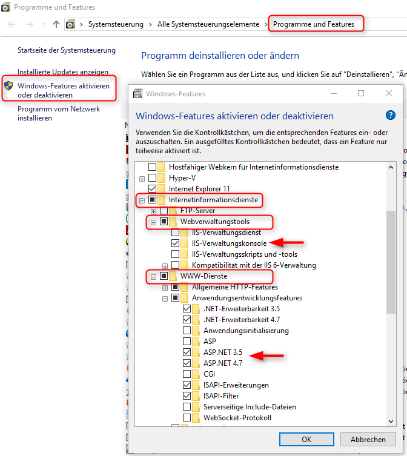
Task: Enable the WebSocket-Protokoll checkbox
Action: pyautogui.click(x=187, y=417)
